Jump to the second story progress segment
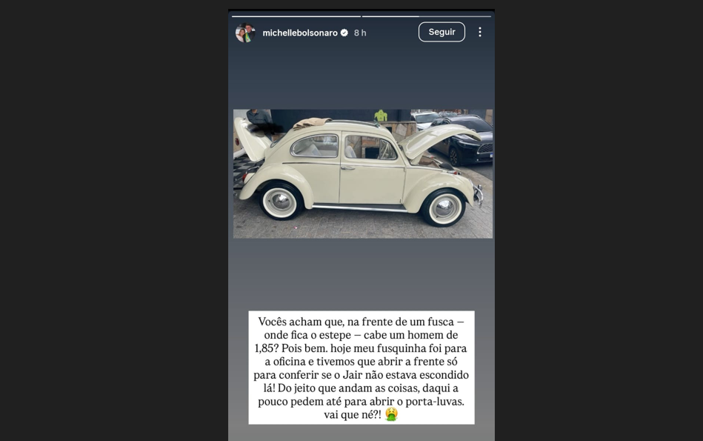The height and width of the screenshot is (441, 703). [x=427, y=16]
